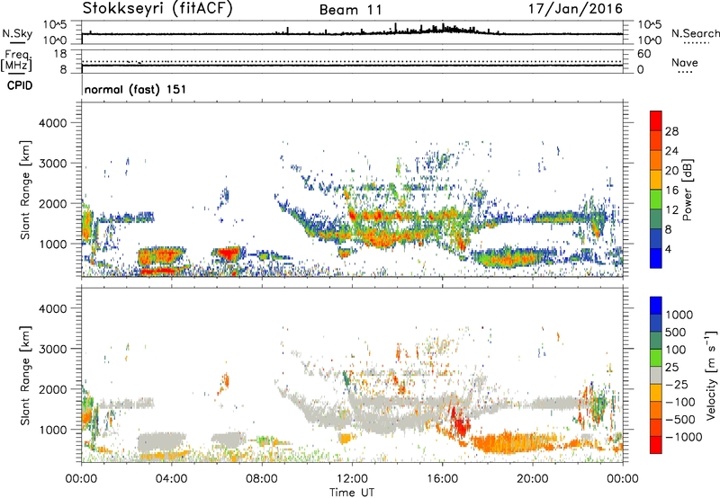
Task: Click the CPID label
Action: click(x=20, y=85)
